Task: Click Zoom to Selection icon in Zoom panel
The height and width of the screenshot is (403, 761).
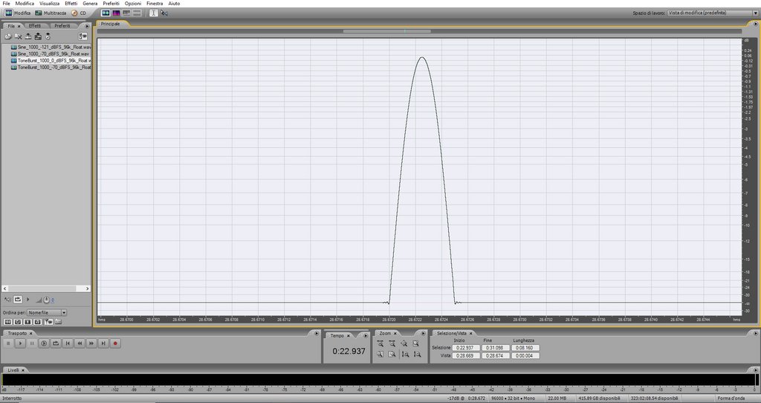Action: click(415, 344)
